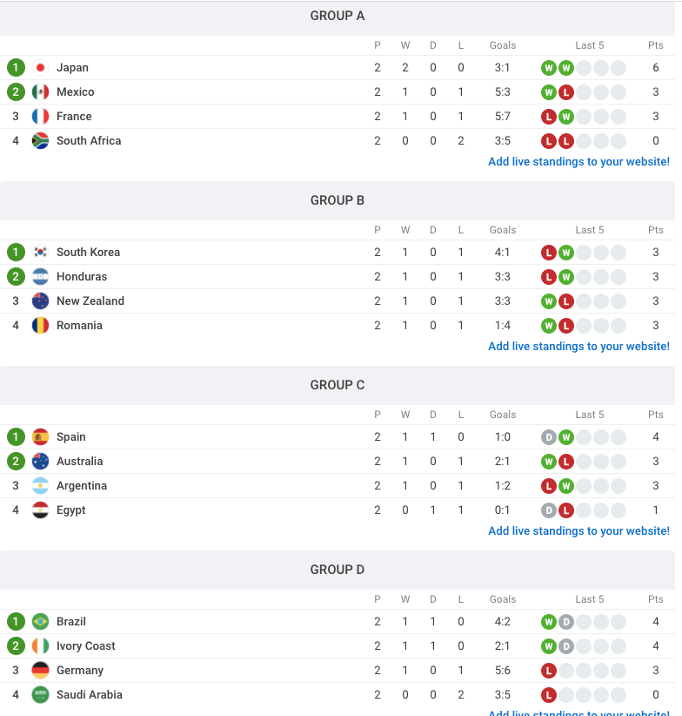The image size is (682, 716).
Task: Click the Saudi Arabia flag icon
Action: (x=38, y=694)
